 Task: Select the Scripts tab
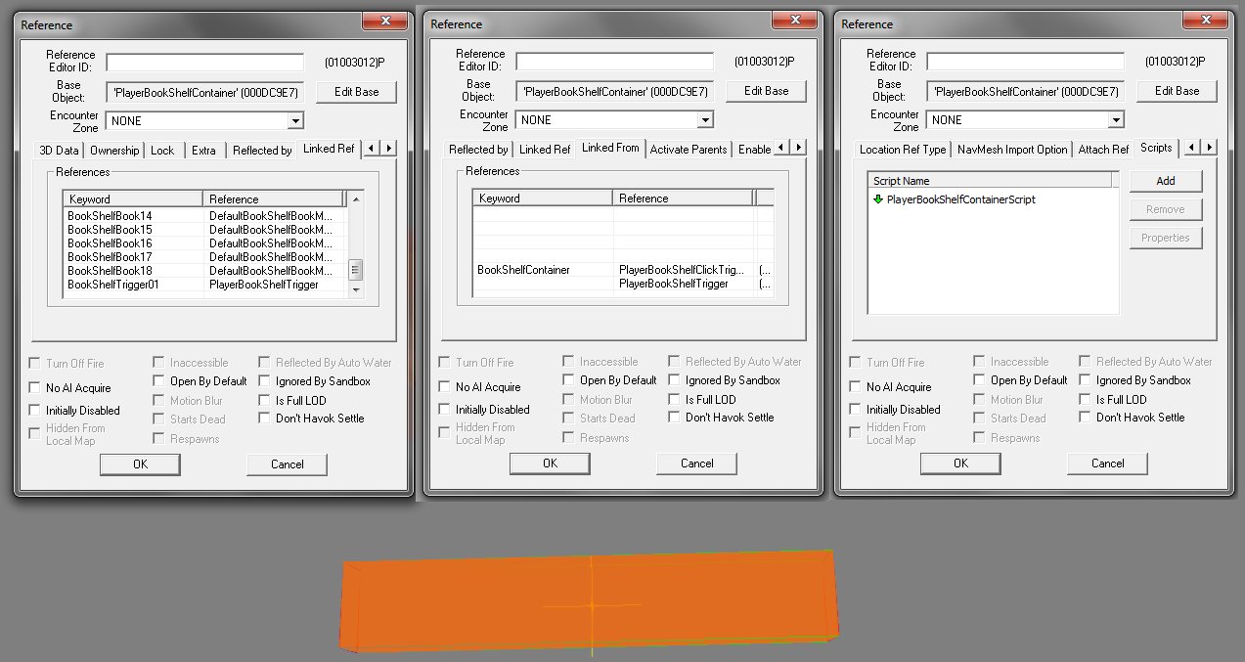click(1156, 148)
